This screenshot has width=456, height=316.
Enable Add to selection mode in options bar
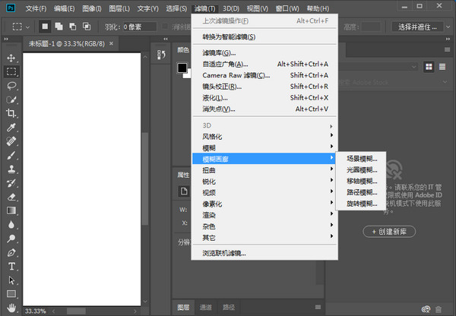59,27
